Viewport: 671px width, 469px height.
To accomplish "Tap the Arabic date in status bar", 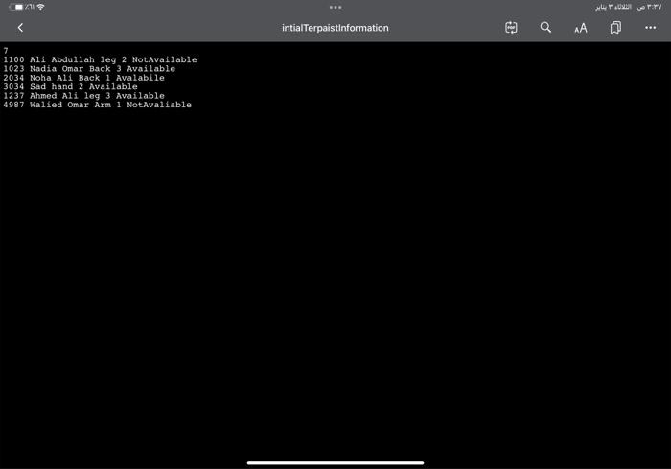I will click(x=613, y=7).
